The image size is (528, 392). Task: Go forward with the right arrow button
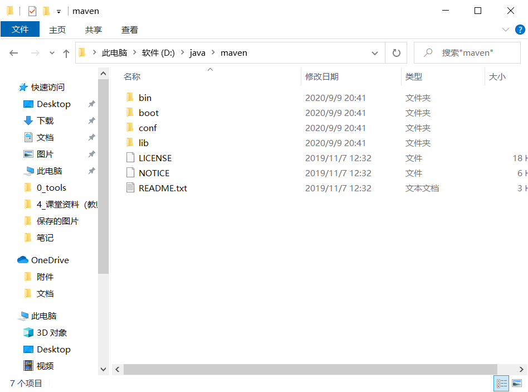35,53
